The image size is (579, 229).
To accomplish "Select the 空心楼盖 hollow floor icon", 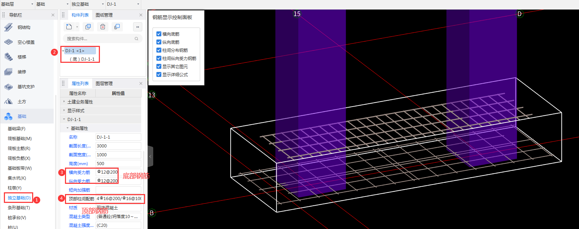I will tap(8, 42).
